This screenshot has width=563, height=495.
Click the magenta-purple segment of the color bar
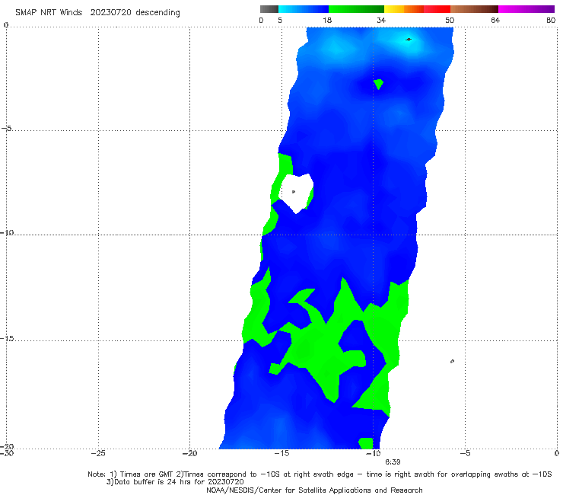pyautogui.click(x=526, y=9)
